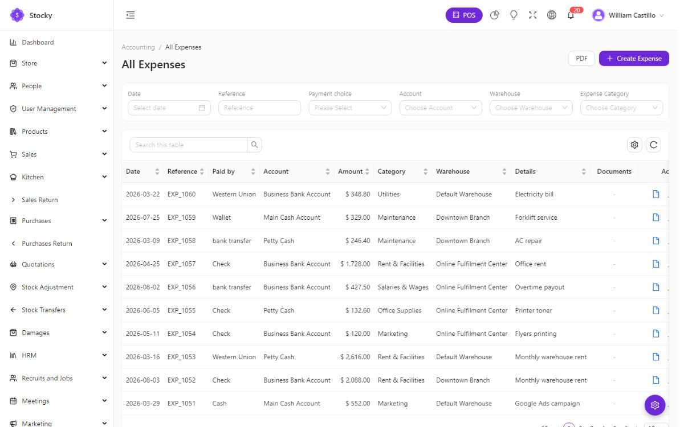Image resolution: width=684 pixels, height=427 pixels.
Task: Open the pie chart report icon in header
Action: tap(495, 15)
